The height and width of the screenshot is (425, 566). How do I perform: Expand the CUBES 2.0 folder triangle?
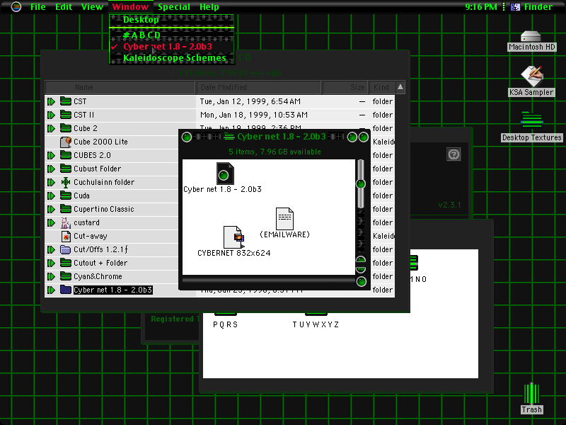coord(51,155)
